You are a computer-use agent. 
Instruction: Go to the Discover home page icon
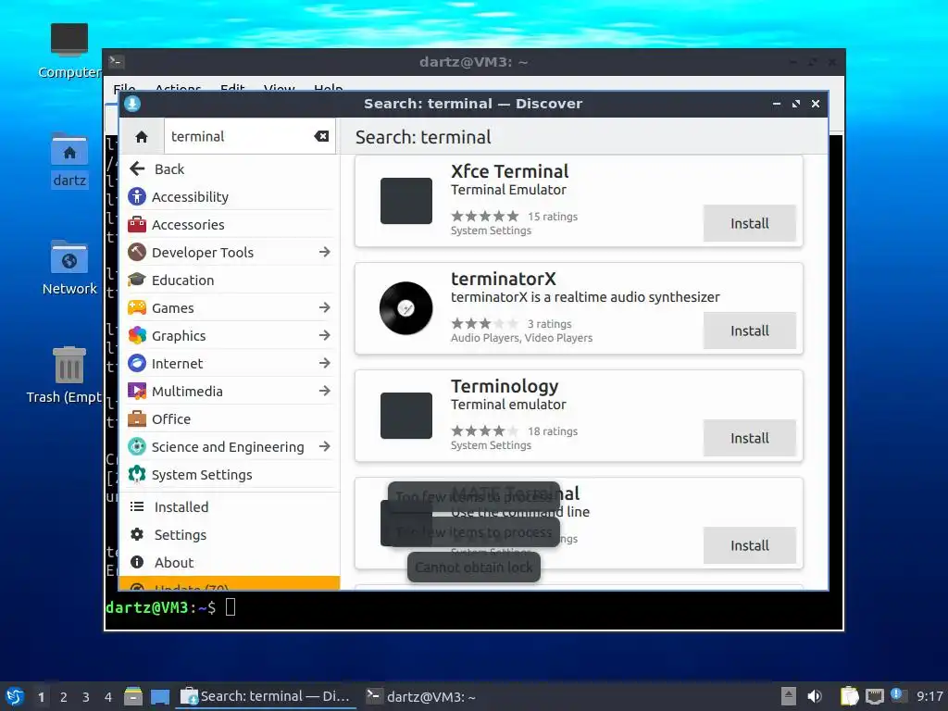point(142,137)
